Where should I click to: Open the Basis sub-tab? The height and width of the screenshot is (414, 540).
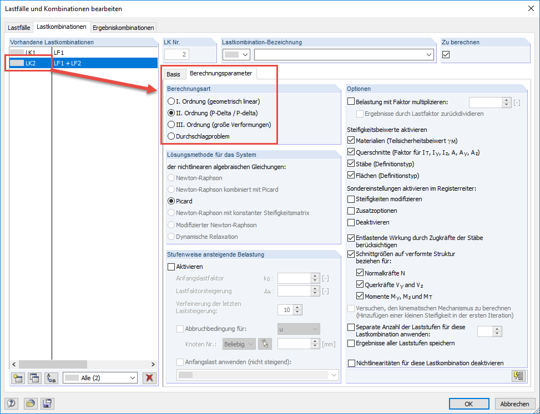[173, 74]
